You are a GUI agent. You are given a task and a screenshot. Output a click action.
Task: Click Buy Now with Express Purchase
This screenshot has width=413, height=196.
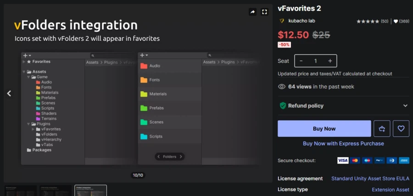[x=343, y=143]
